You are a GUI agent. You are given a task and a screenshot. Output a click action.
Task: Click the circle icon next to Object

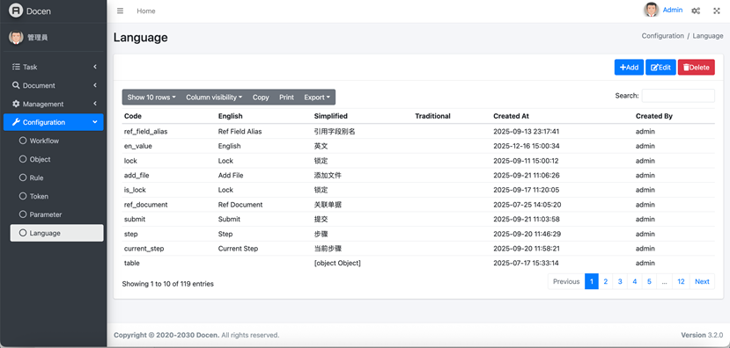[x=23, y=159]
